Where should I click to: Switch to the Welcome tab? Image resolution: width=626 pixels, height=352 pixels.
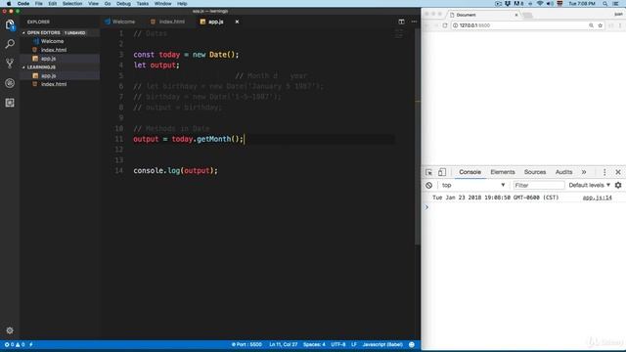120,22
